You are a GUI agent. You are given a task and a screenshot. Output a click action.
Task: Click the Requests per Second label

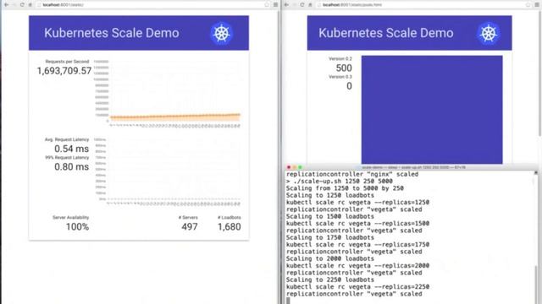[x=67, y=62]
